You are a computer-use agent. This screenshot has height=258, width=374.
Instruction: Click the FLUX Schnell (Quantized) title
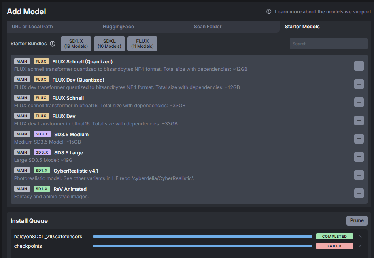[82, 62]
